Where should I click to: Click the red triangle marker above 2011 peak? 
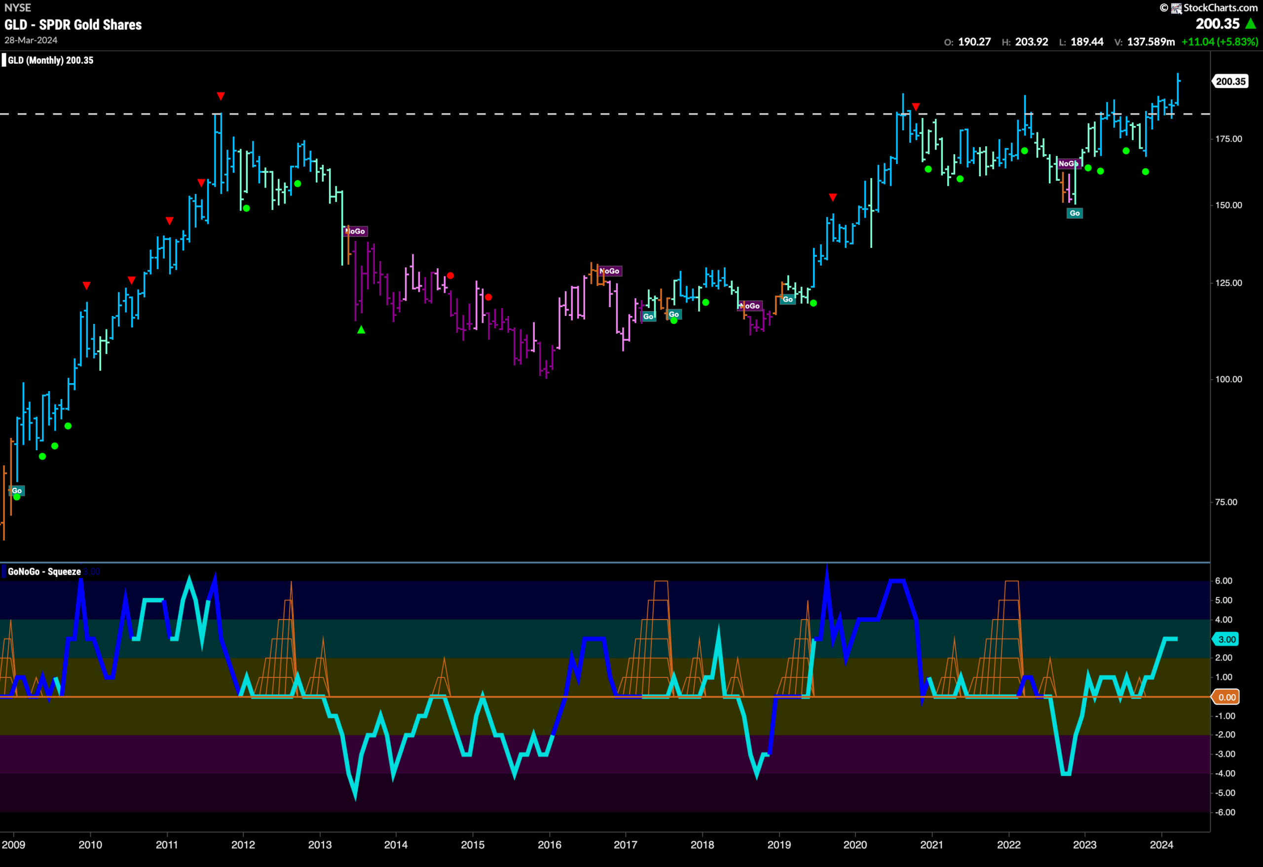pos(221,96)
